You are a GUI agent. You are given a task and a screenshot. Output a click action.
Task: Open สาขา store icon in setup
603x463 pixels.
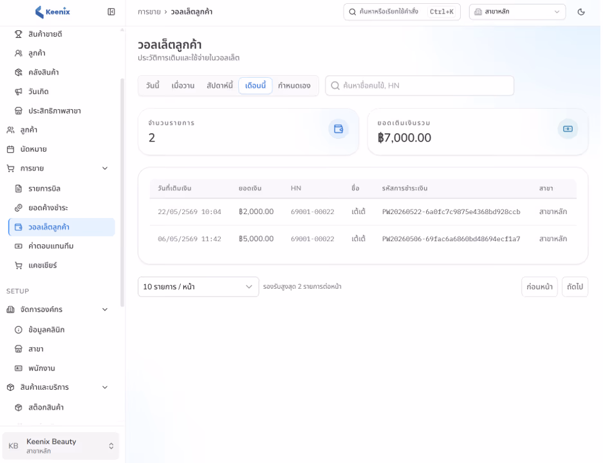[x=19, y=349]
